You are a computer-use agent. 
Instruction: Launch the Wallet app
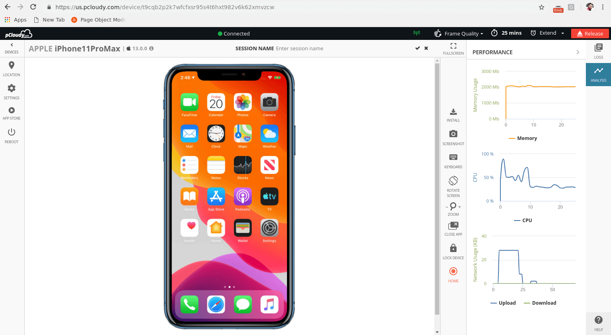coord(243,228)
